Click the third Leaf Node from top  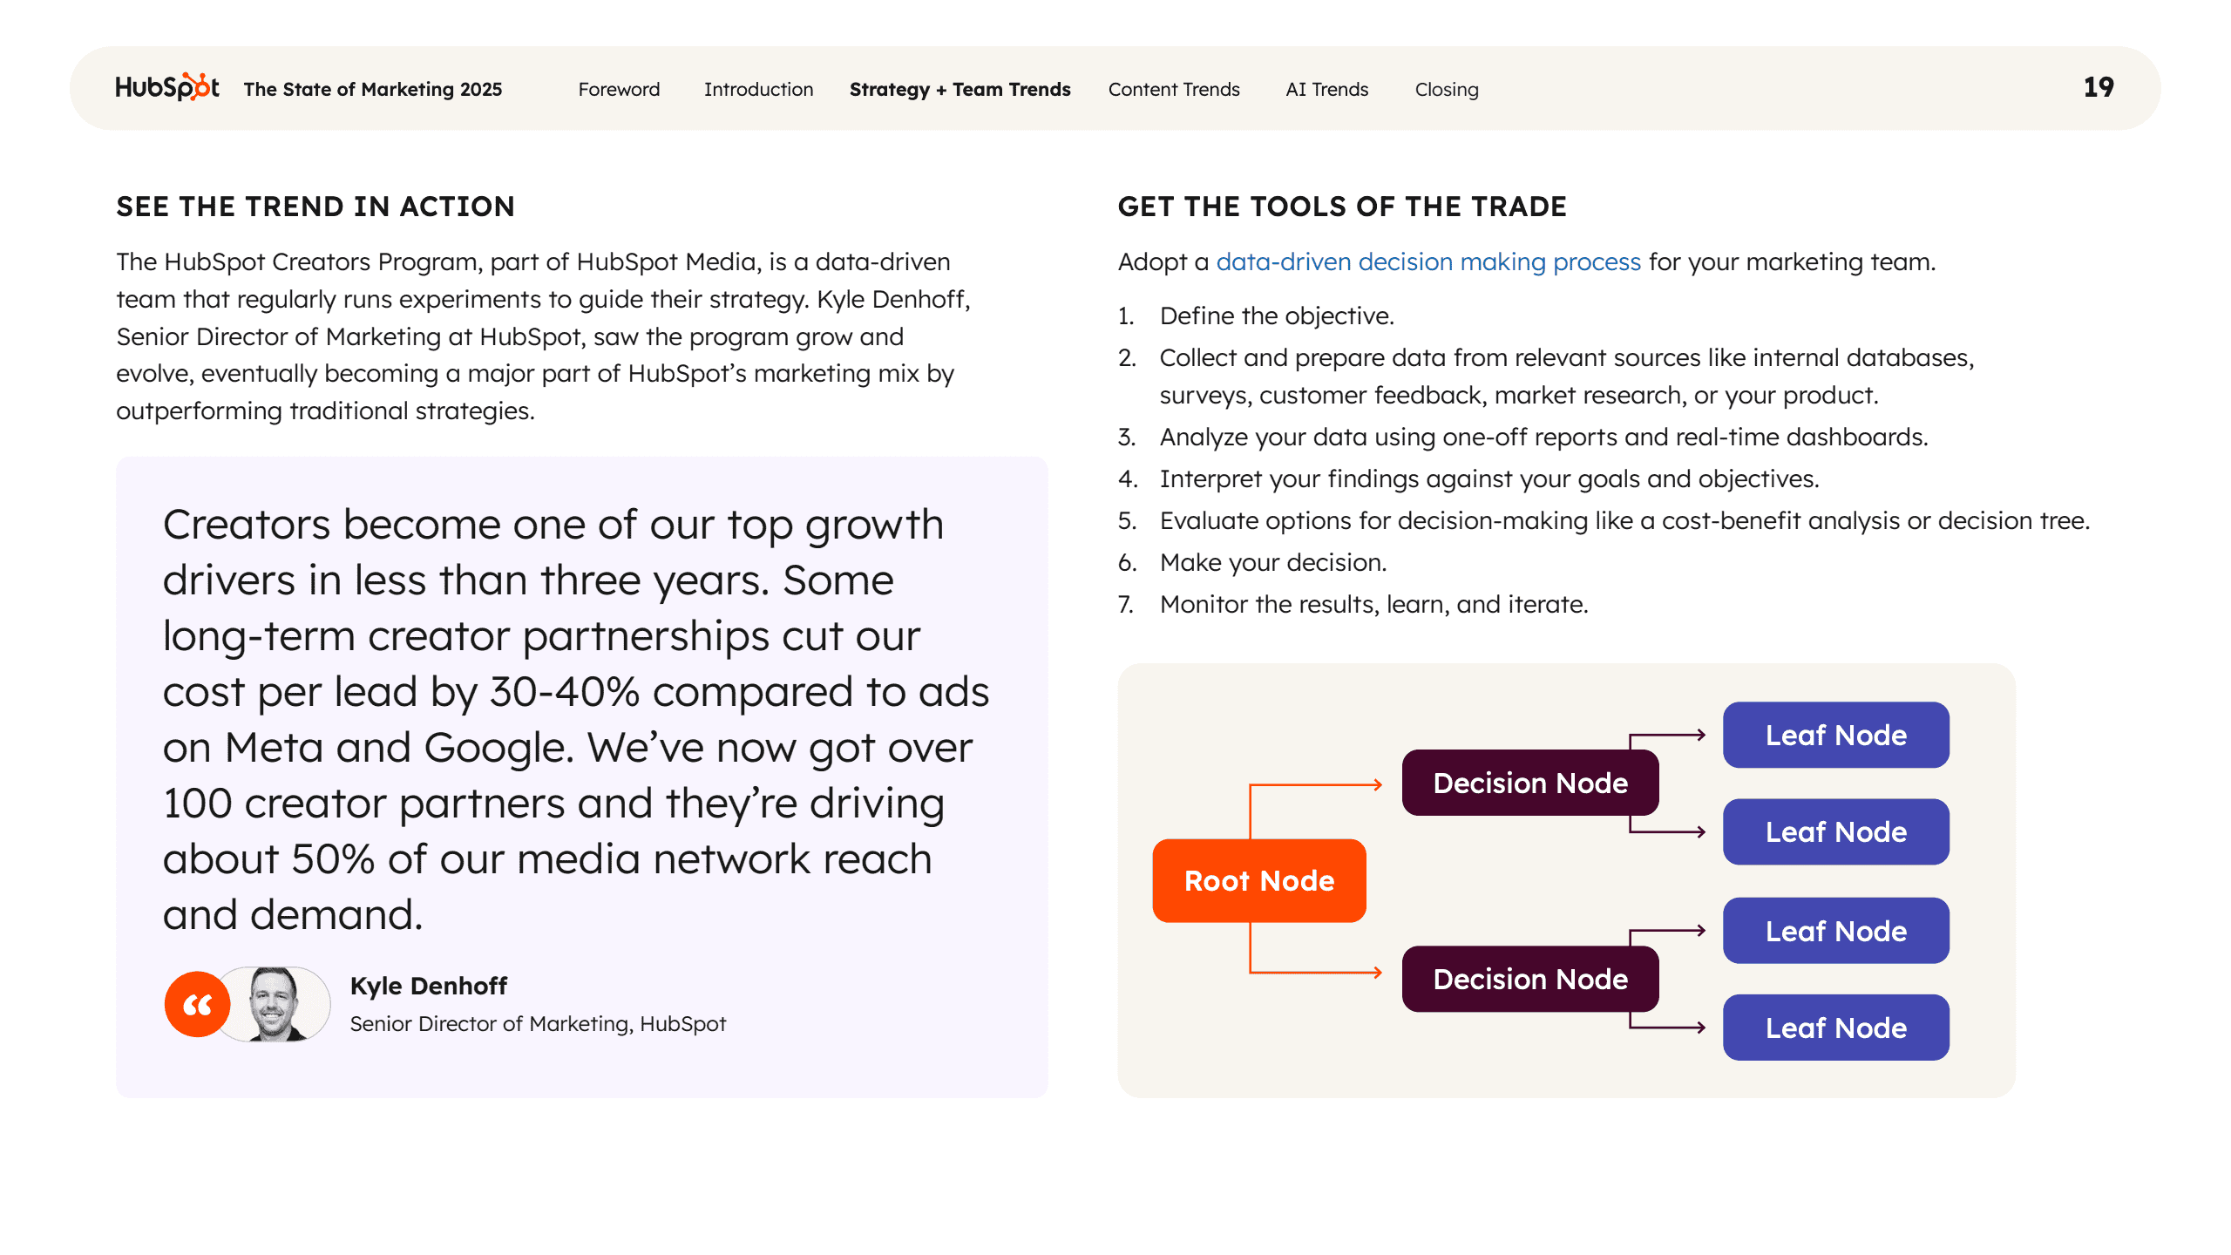click(1835, 931)
